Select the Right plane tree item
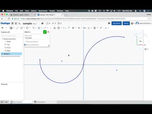152x114 pixels. click(x=9, y=51)
